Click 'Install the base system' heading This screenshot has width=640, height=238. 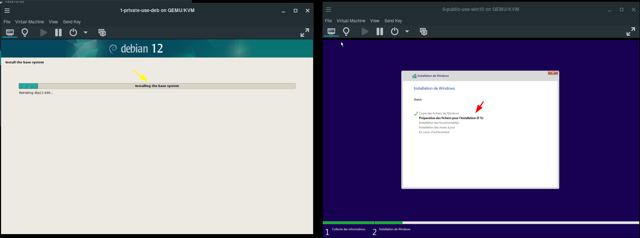[x=25, y=62]
